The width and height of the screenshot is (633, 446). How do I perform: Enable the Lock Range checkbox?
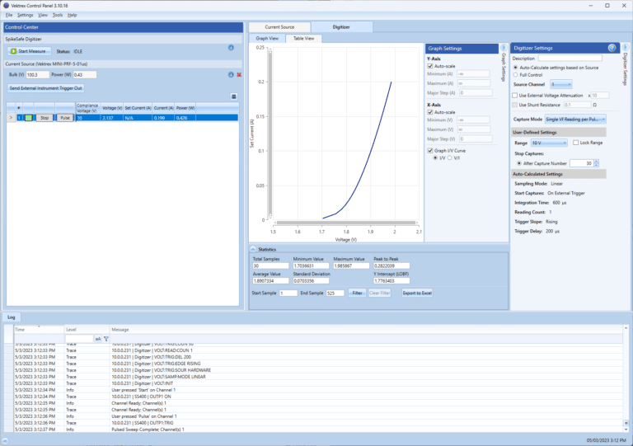(575, 143)
